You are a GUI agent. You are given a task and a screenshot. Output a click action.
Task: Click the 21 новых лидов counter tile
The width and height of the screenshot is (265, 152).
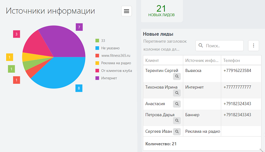click(162, 11)
